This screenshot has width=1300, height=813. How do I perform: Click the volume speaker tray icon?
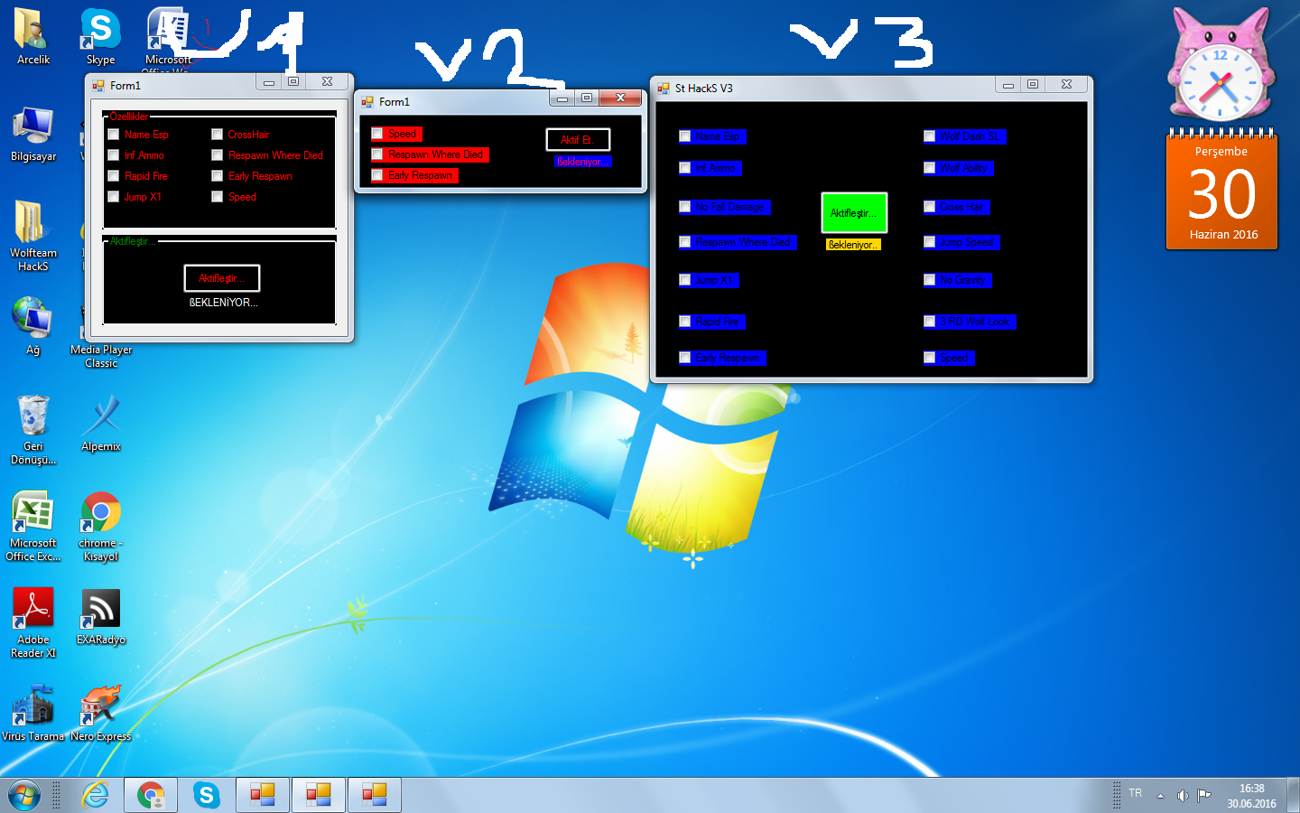point(1183,796)
